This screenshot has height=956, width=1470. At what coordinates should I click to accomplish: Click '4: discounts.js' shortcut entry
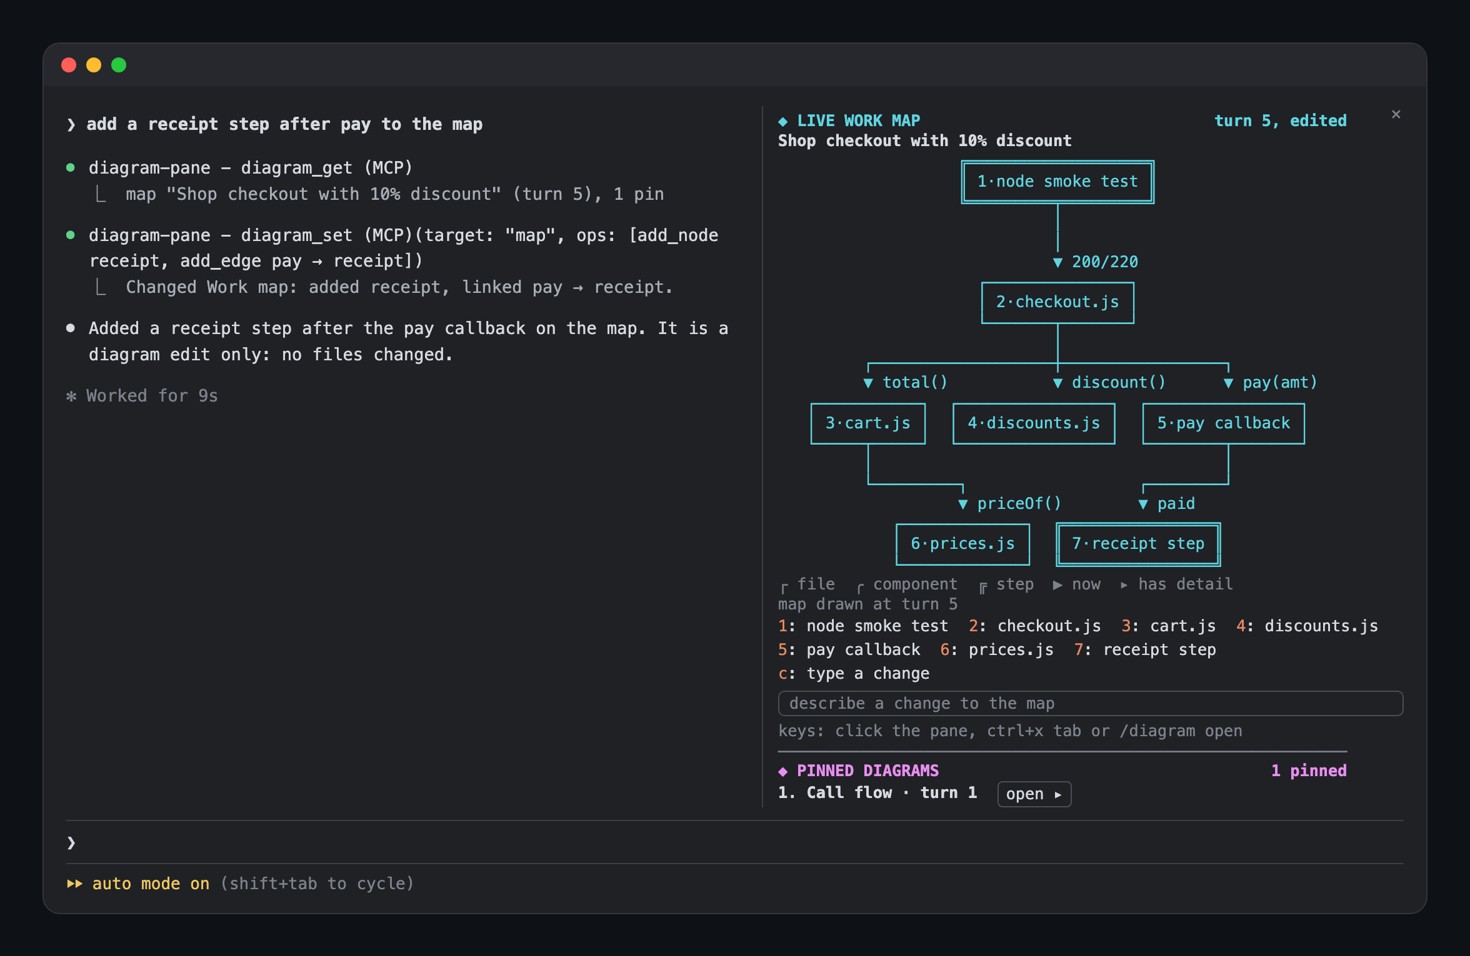click(1307, 626)
